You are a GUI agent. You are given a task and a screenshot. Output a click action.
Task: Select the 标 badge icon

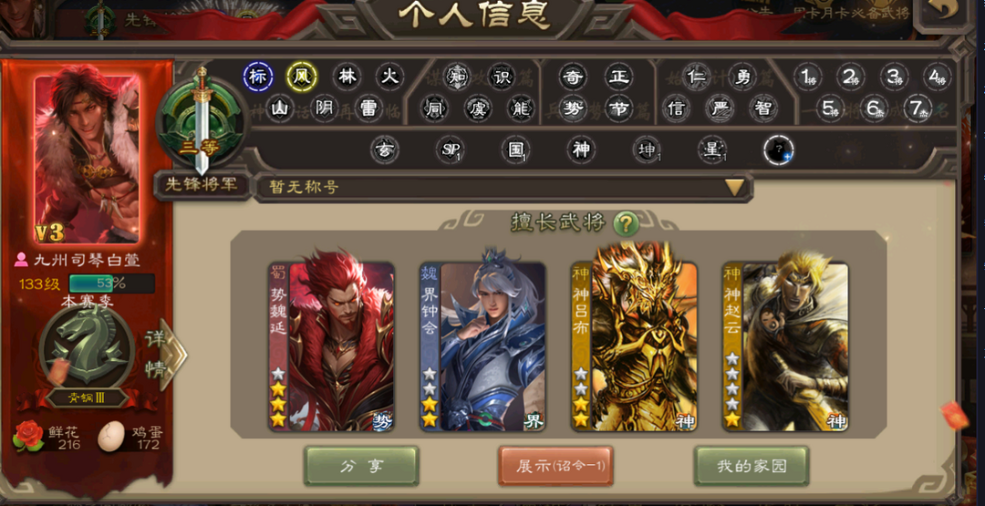point(257,77)
